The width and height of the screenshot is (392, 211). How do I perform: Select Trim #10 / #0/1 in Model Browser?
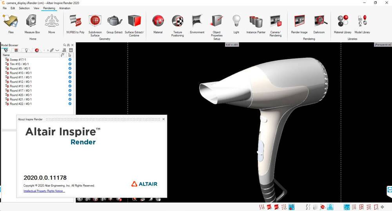tap(19, 64)
